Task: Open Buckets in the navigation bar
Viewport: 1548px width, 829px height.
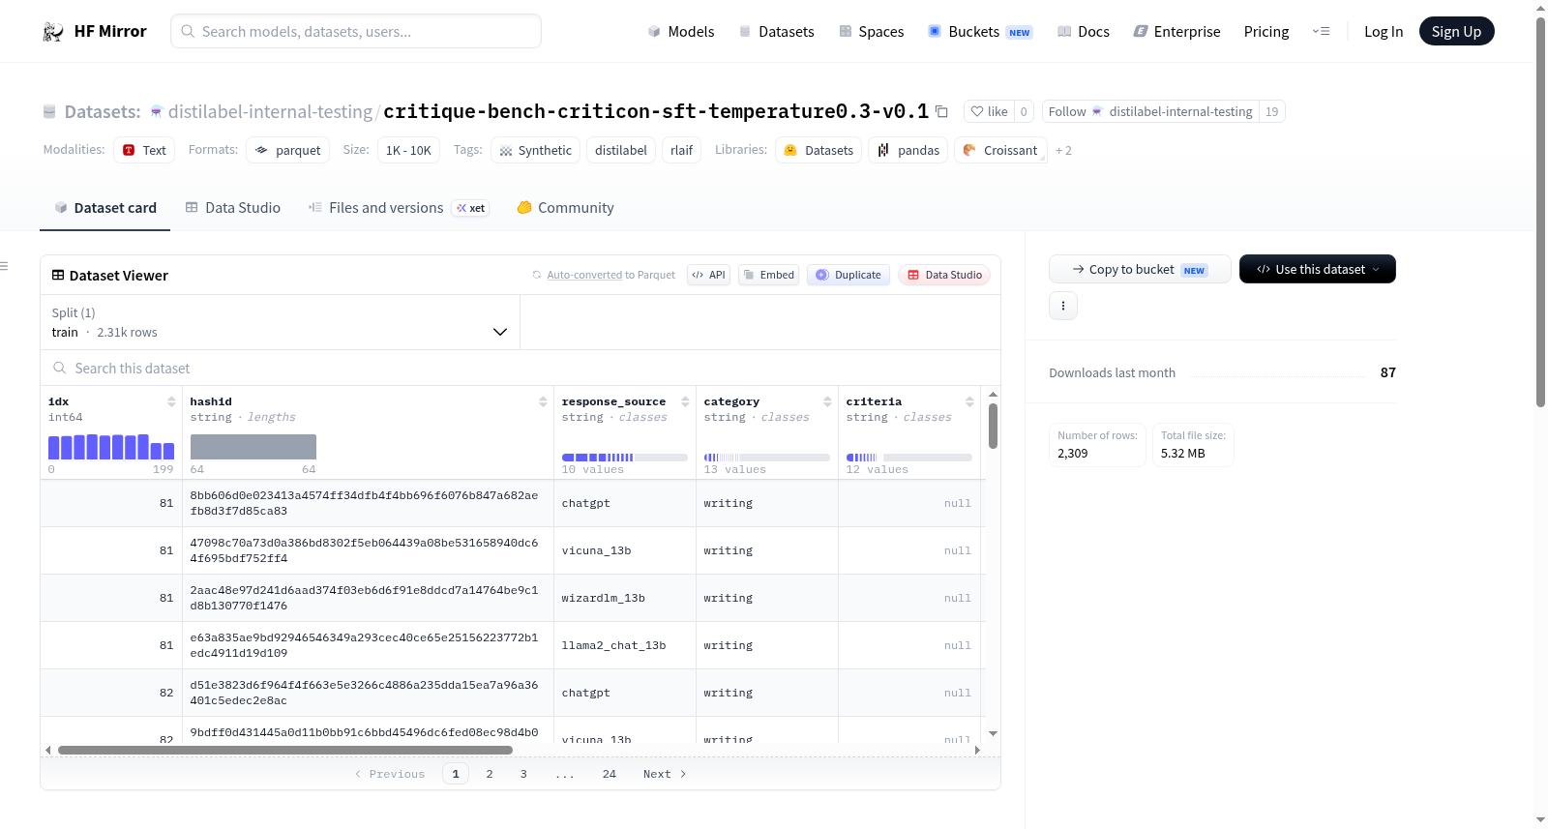Action: pyautogui.click(x=980, y=32)
